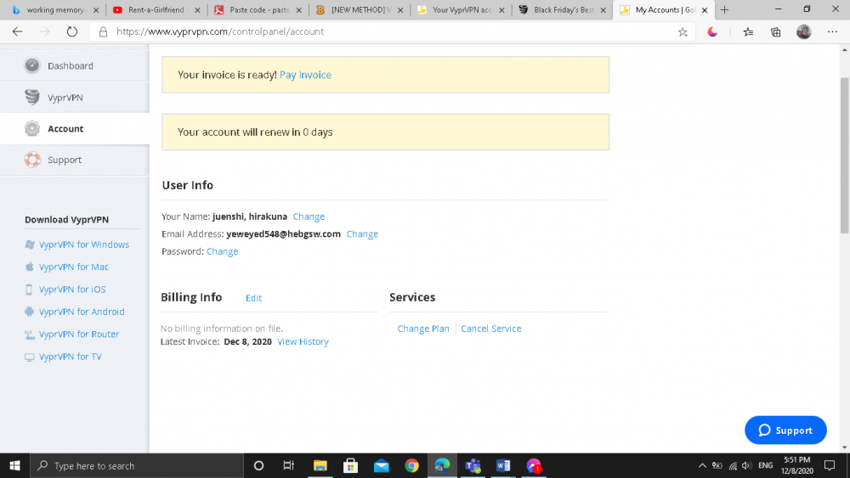Image resolution: width=850 pixels, height=478 pixels.
Task: Click the blue Support chat button
Action: click(x=785, y=430)
